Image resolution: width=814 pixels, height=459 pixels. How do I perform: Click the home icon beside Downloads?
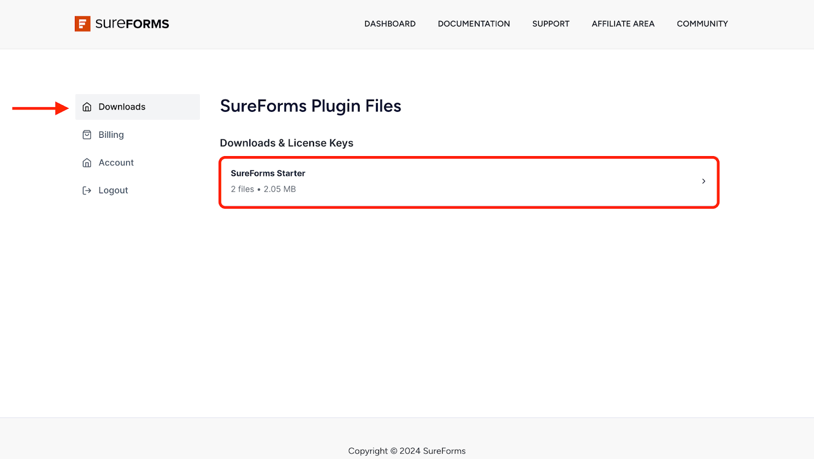87,107
